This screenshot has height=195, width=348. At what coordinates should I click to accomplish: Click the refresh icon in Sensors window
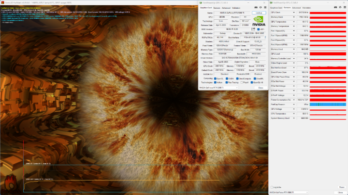340,8
